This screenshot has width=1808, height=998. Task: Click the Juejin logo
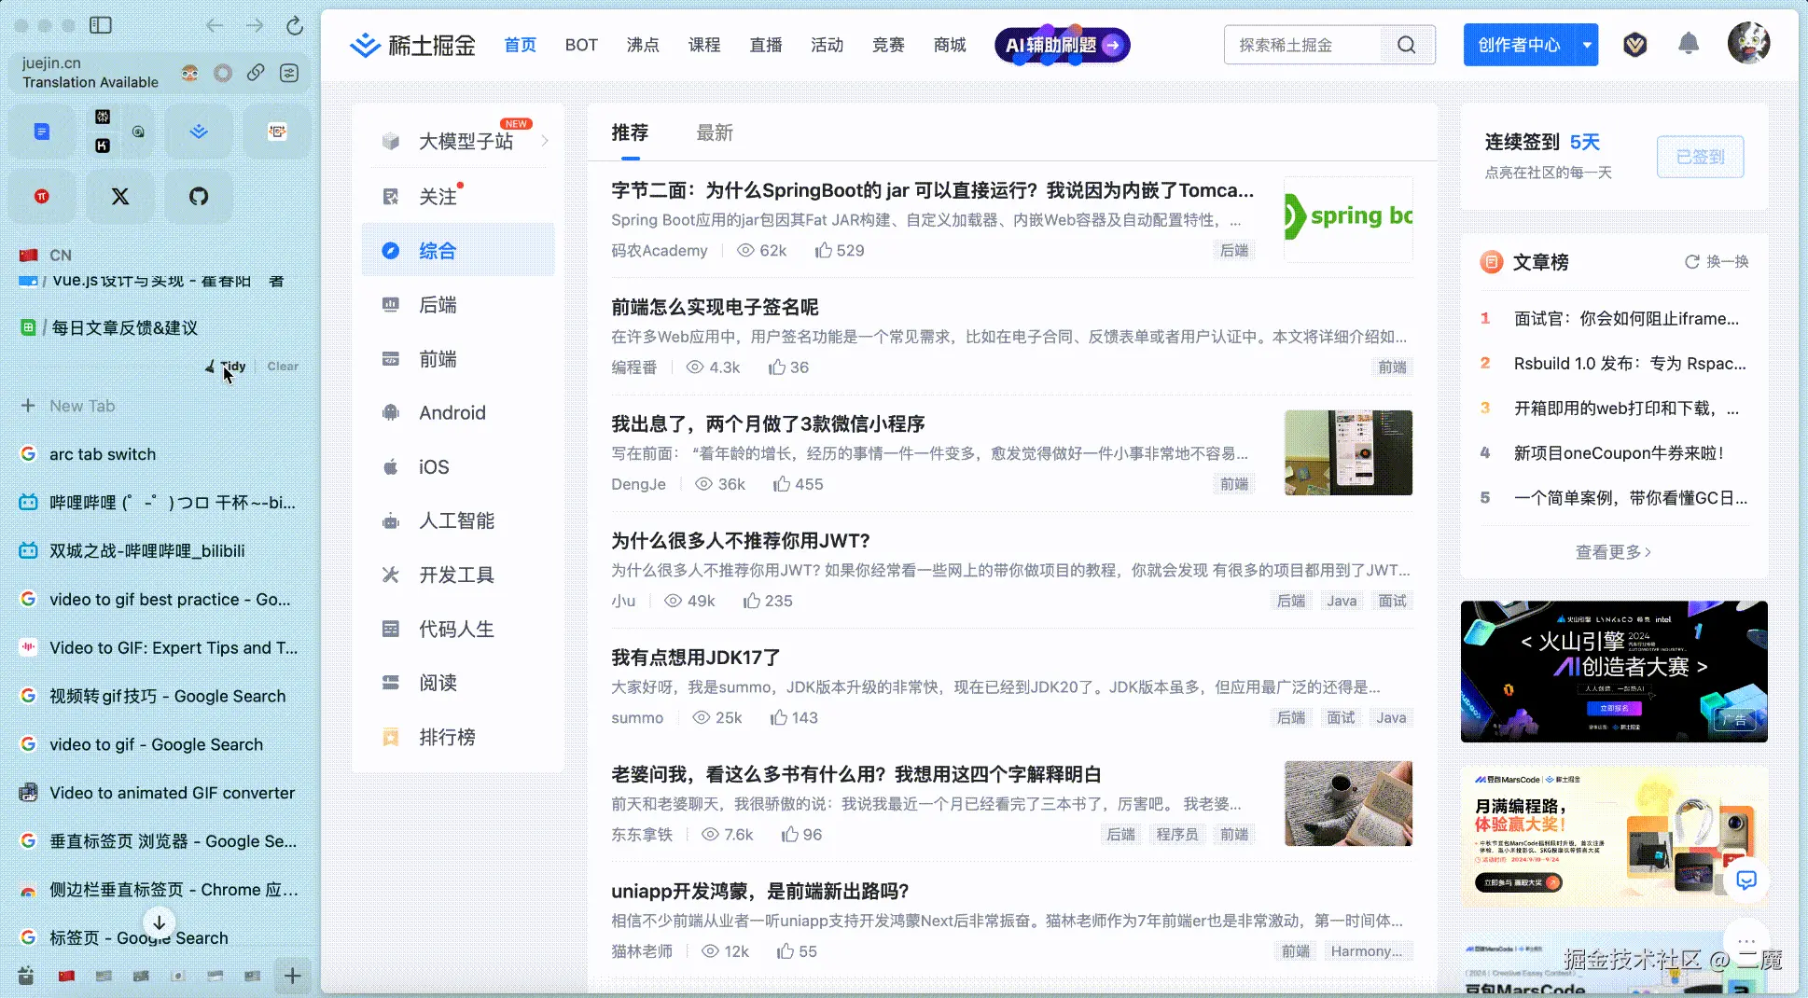[412, 45]
